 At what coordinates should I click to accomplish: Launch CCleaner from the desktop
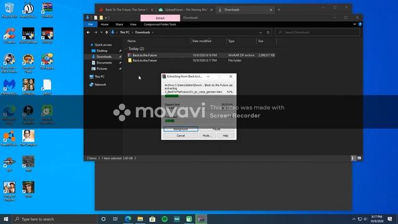[x=9, y=35]
